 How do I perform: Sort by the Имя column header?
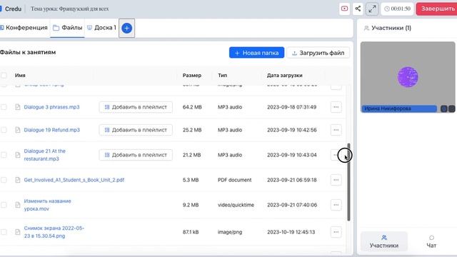tap(20, 75)
